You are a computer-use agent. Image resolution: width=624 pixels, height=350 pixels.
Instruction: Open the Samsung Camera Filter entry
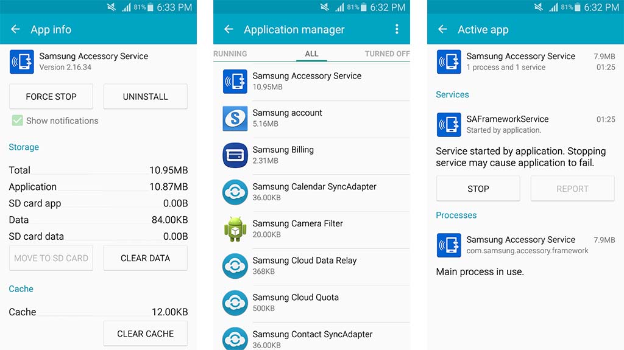[x=311, y=229]
